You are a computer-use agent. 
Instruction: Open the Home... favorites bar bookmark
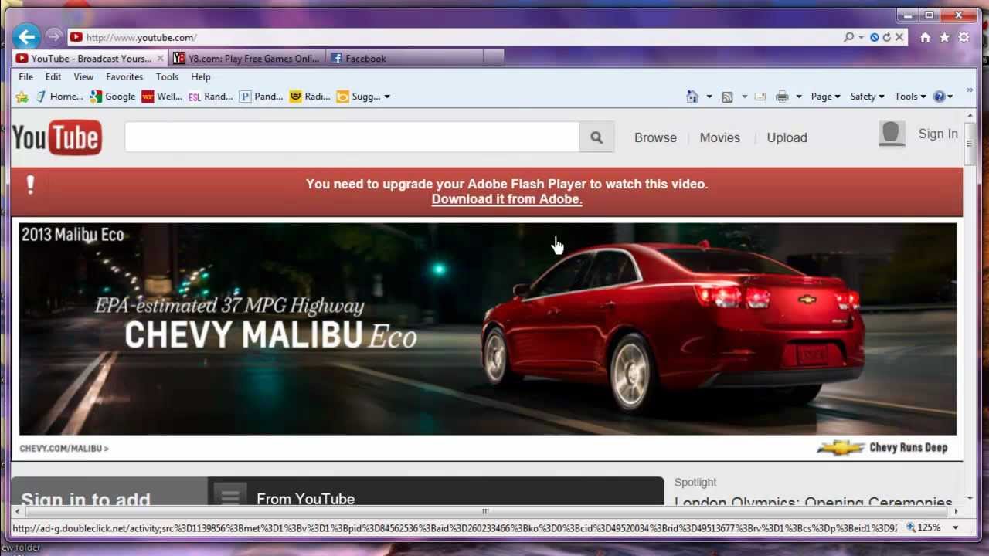coord(59,97)
